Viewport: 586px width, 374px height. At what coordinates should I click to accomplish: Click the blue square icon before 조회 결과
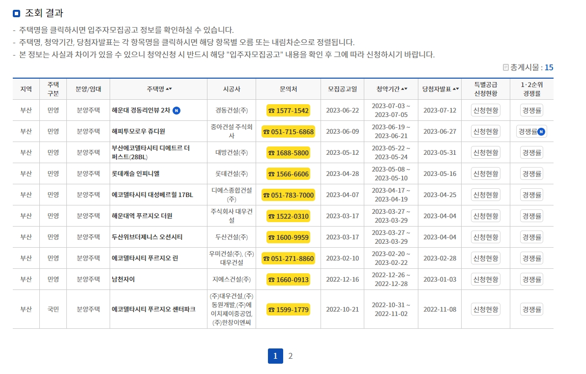pos(16,13)
